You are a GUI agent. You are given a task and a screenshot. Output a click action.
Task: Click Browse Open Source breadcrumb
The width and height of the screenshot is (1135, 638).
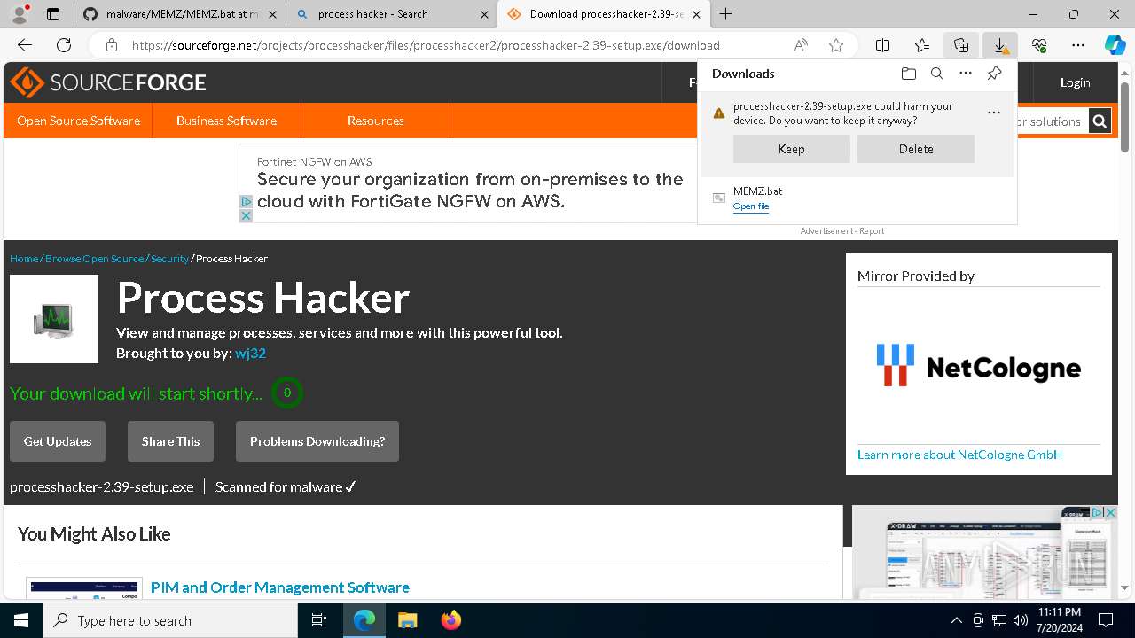(94, 259)
